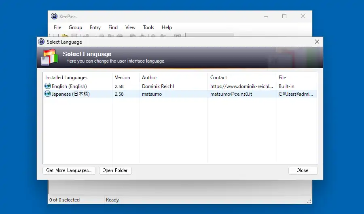Screen dimensions: 364x214
Task: Click version 2.58 in the English row
Action: [x=119, y=86]
